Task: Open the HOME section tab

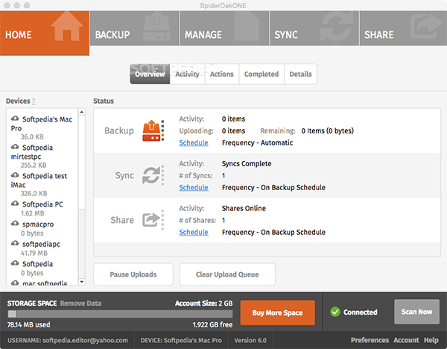Action: (45, 33)
